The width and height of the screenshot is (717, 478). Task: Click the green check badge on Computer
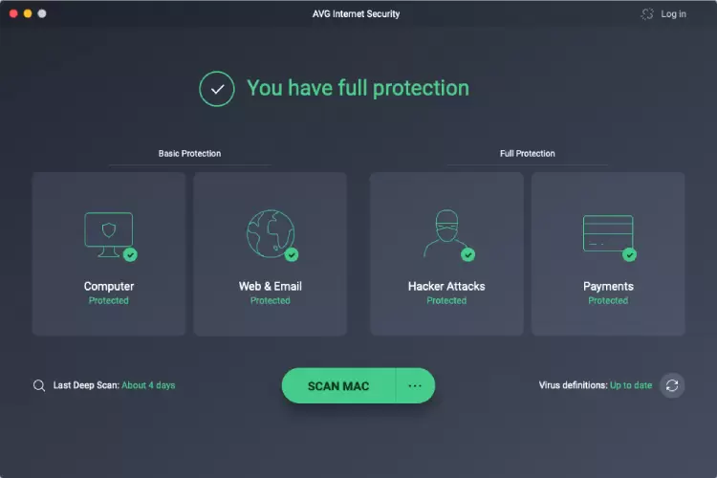pos(130,255)
